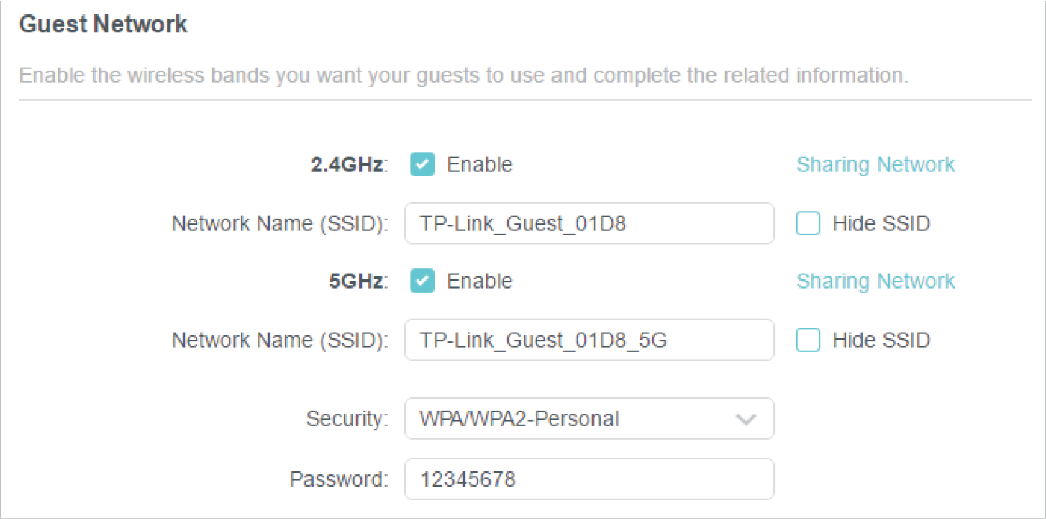Tick Hide SSID checkbox for TP-Link_Guest_01D8_5G
The image size is (1046, 519).
click(808, 340)
